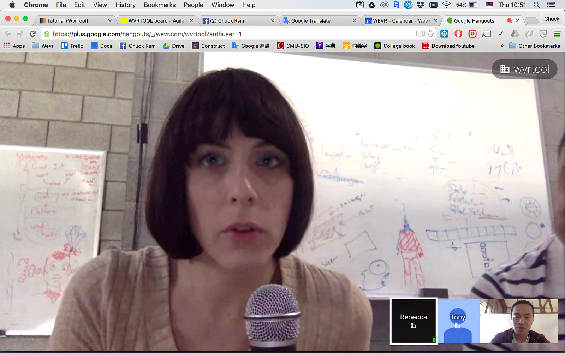The height and width of the screenshot is (353, 565).
Task: Open the View menu
Action: point(100,5)
